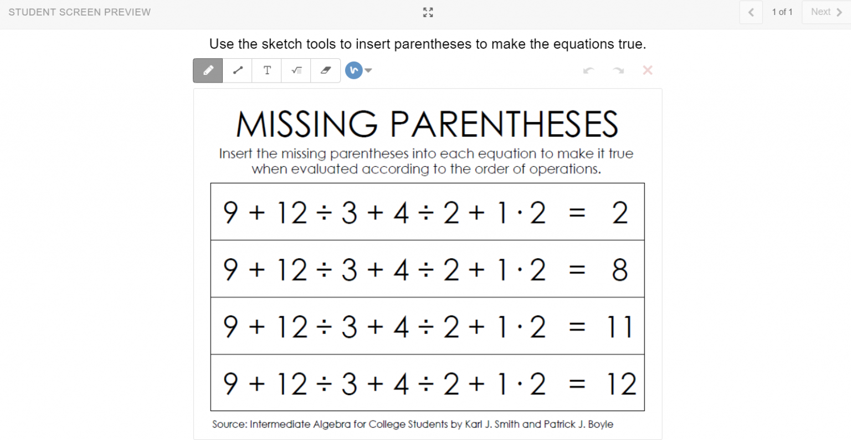Enter fullscreen preview mode
The height and width of the screenshot is (440, 851).
click(427, 12)
